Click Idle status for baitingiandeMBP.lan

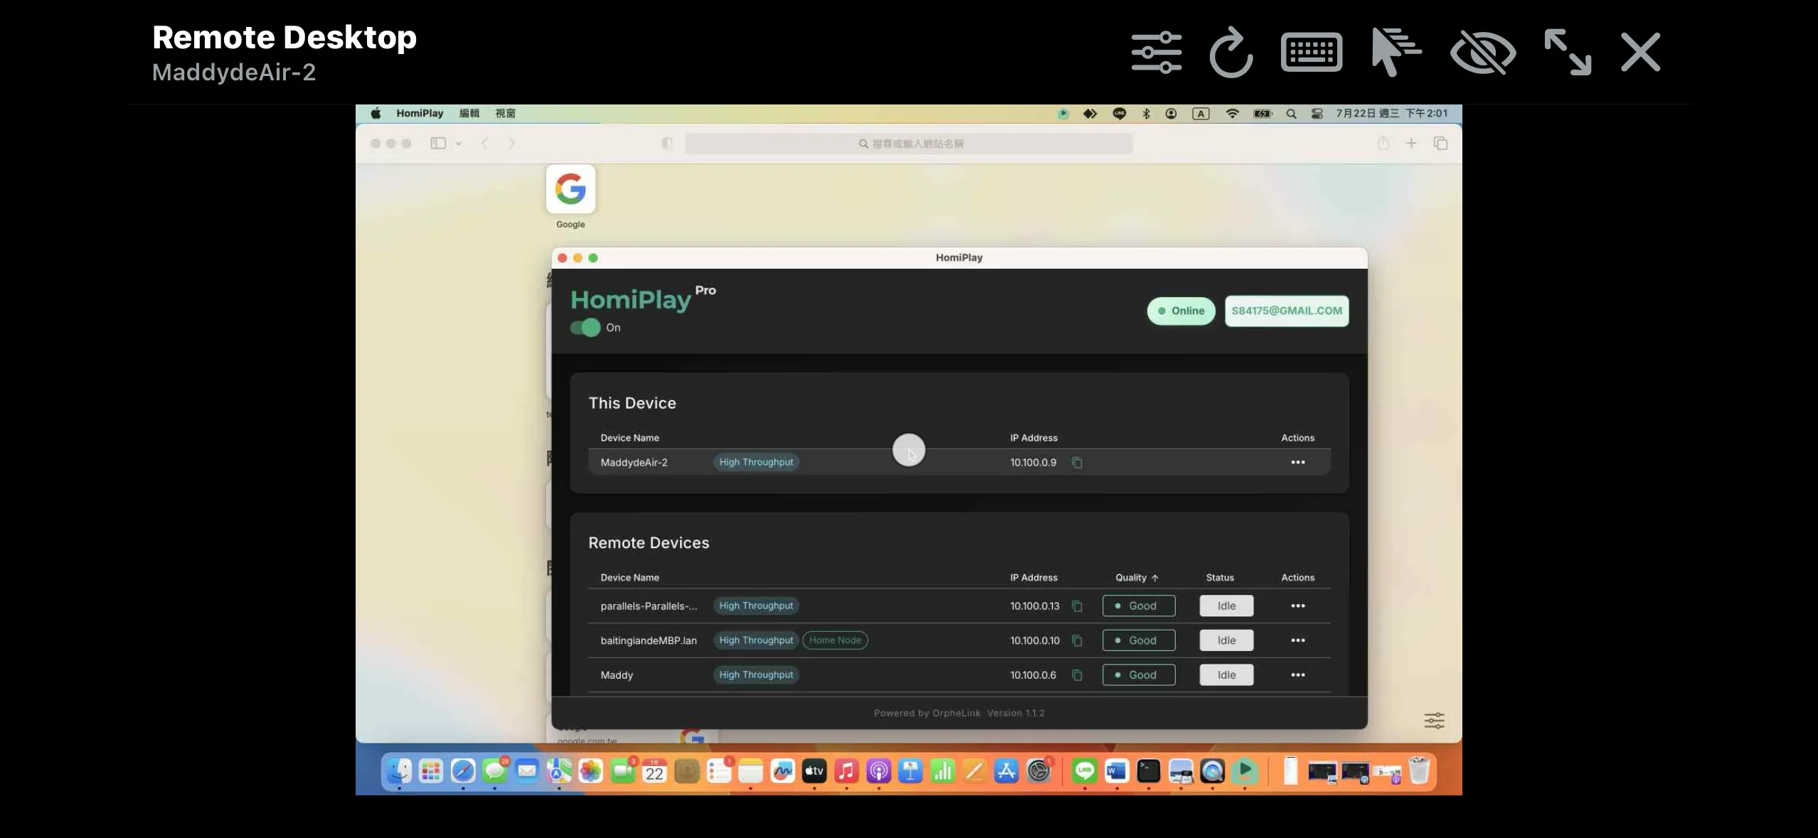[x=1226, y=640]
